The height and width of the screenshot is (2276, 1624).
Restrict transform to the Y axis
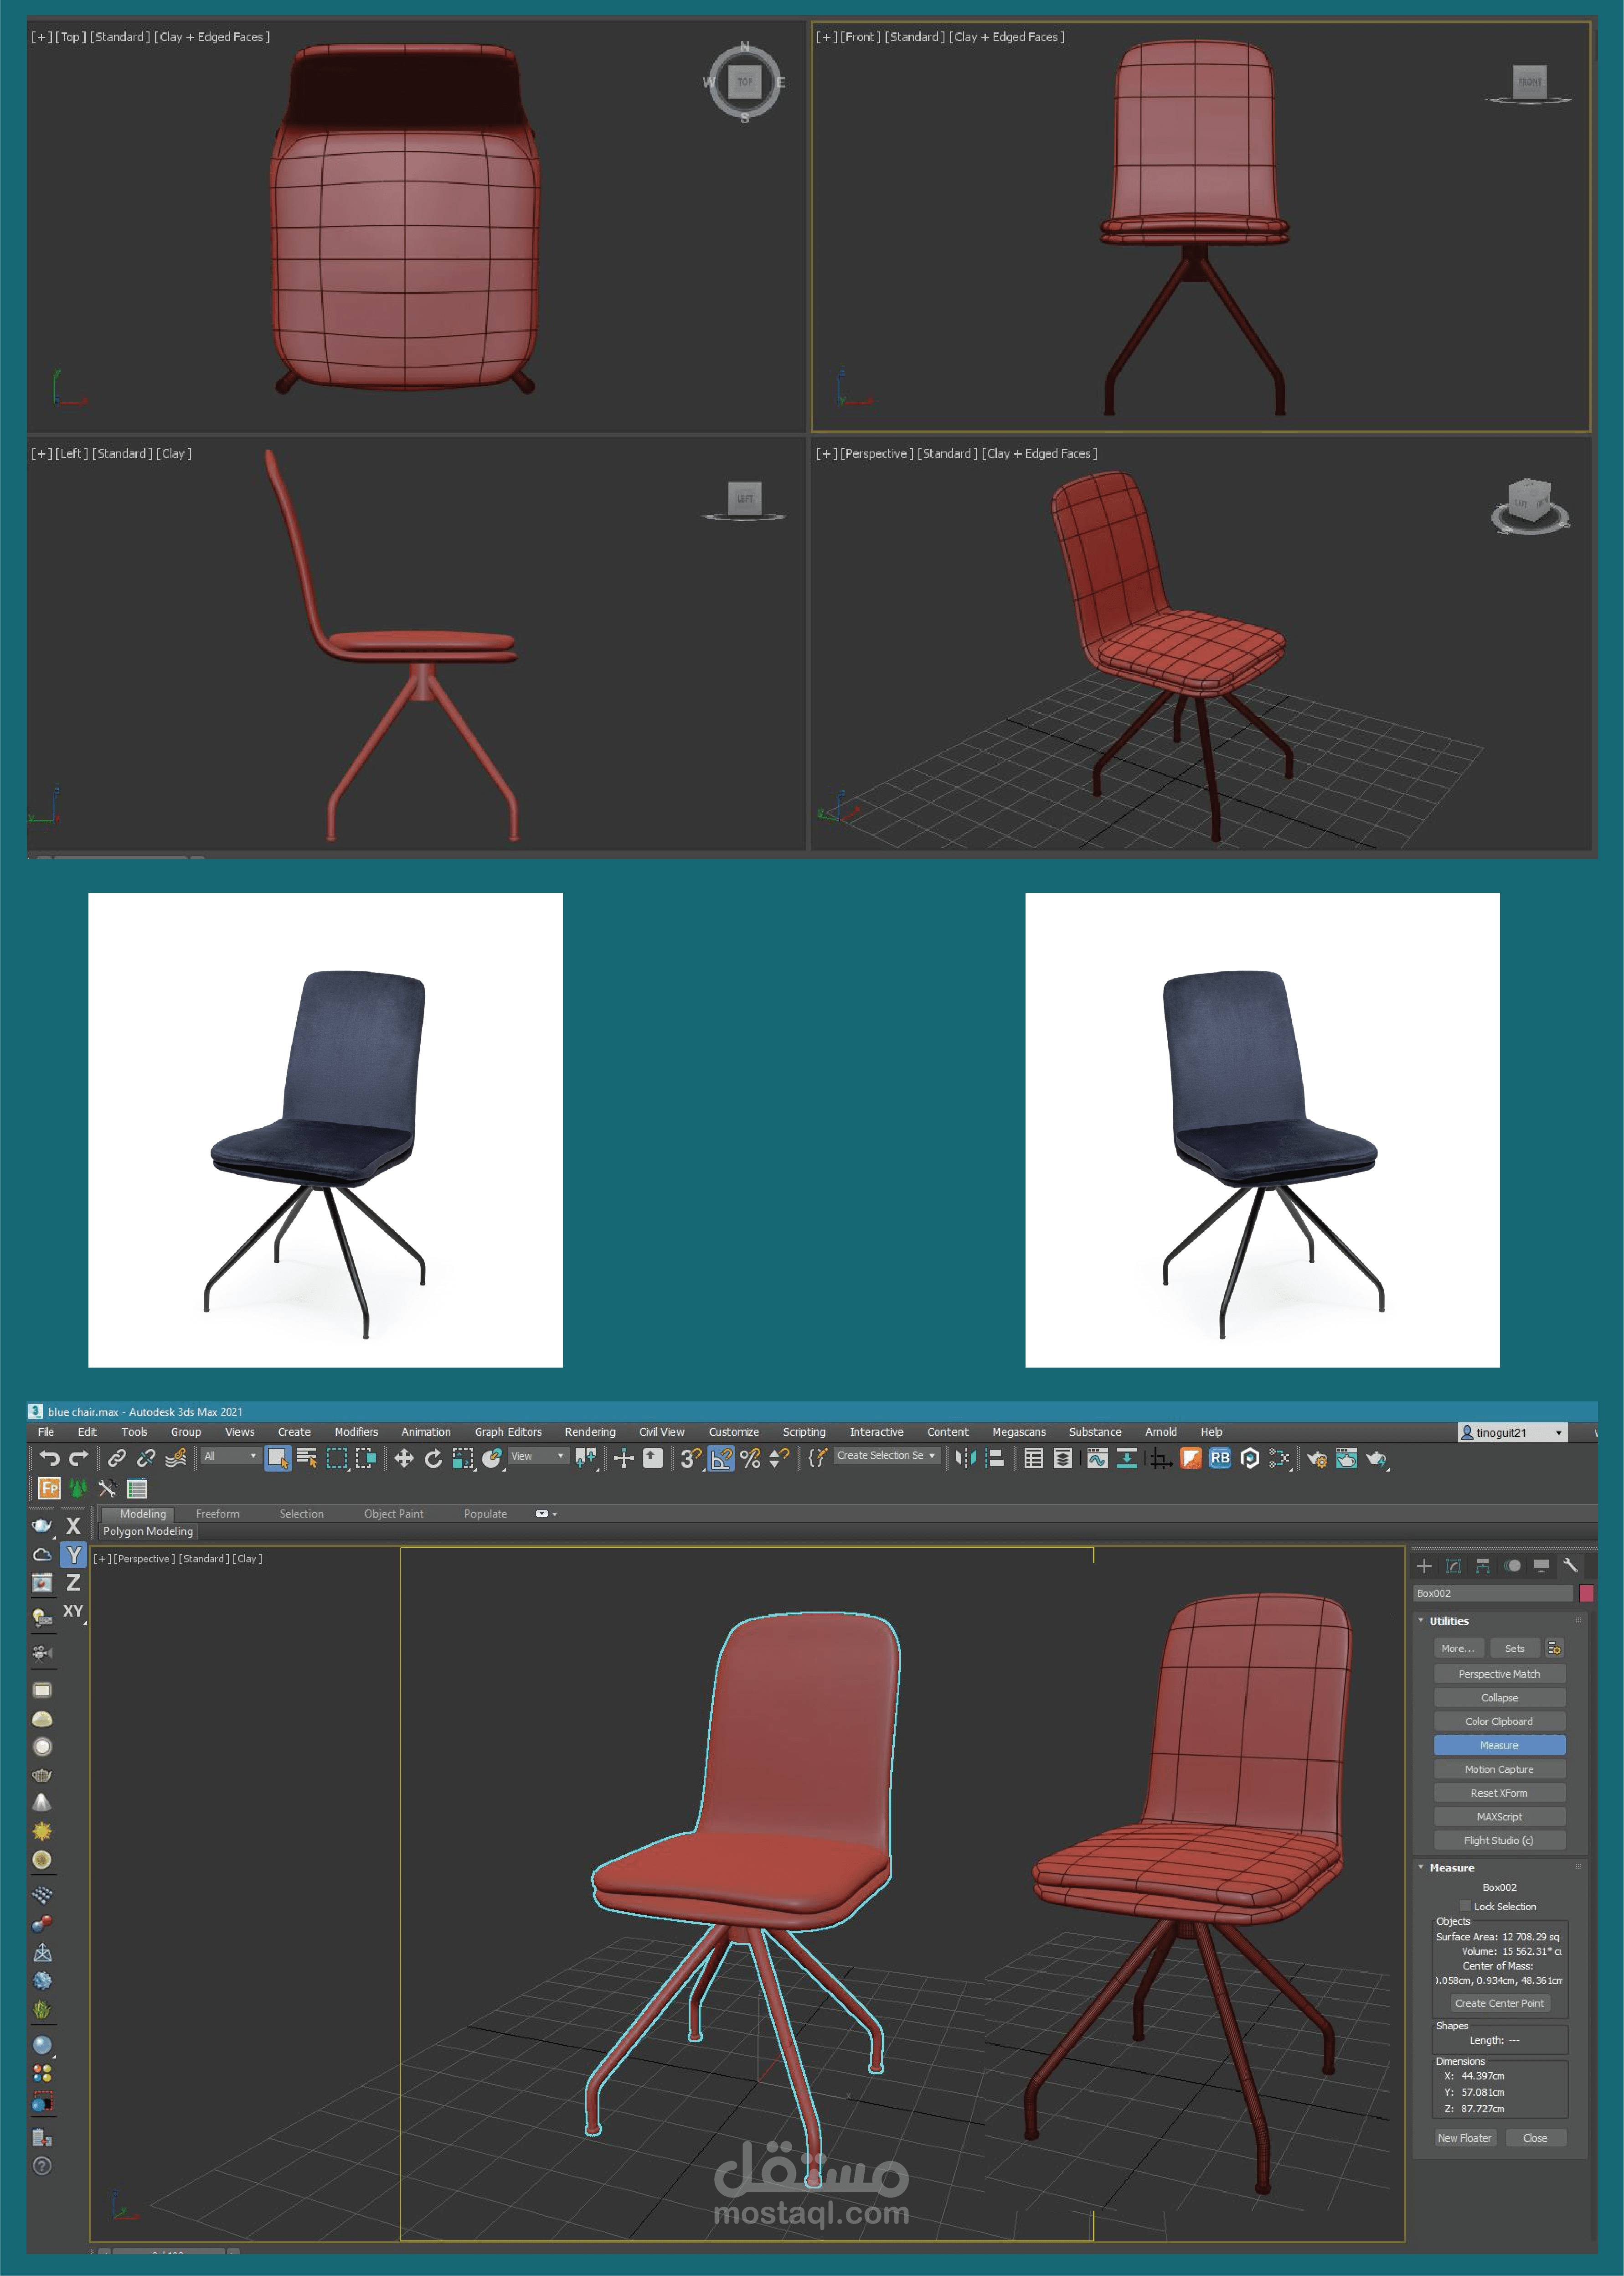[x=73, y=1555]
